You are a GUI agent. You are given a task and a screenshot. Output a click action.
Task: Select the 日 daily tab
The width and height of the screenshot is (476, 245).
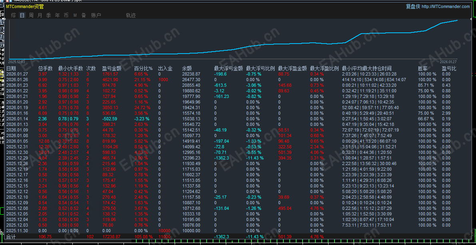pos(22,15)
